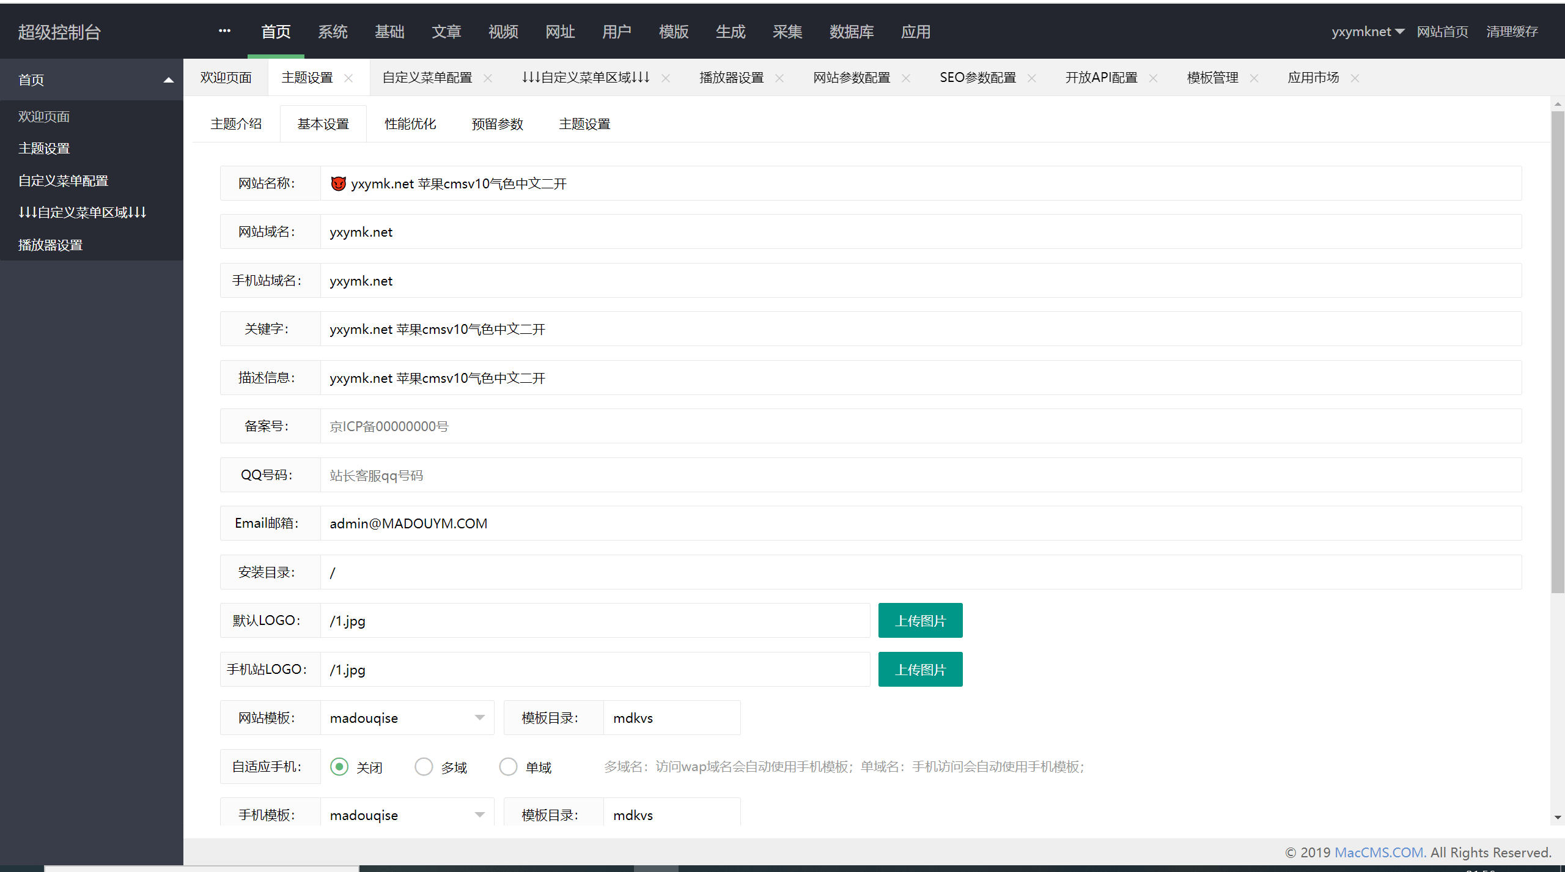
Task: Open the 数据库 top menu
Action: pos(852,32)
